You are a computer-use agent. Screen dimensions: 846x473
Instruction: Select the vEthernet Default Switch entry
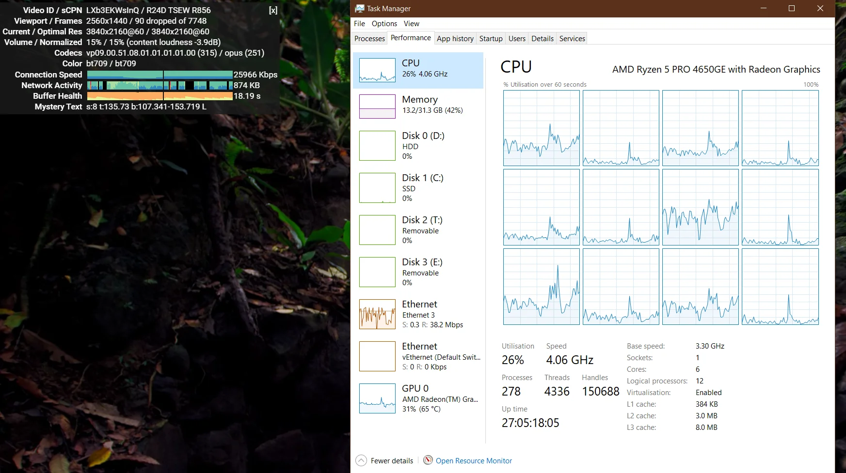(418, 356)
